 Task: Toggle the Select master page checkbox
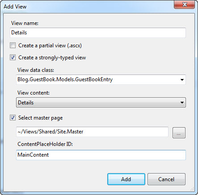(x=13, y=118)
